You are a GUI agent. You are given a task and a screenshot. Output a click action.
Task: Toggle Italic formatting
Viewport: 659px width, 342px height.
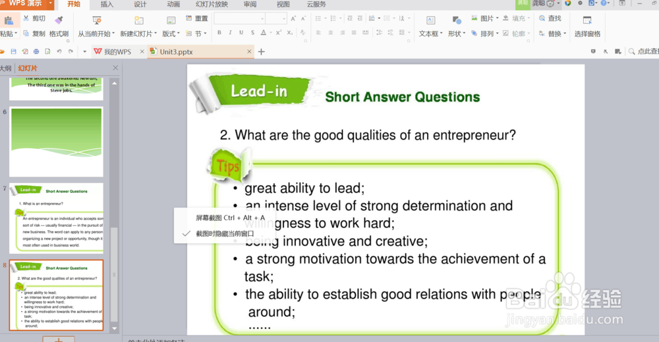tap(230, 33)
